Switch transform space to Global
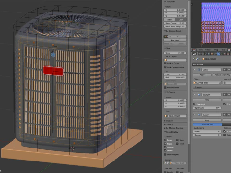 [169, 20]
